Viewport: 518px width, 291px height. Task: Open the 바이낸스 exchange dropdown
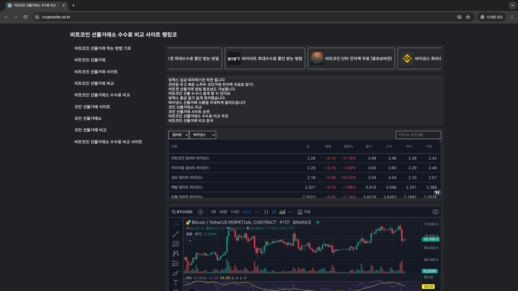point(202,135)
